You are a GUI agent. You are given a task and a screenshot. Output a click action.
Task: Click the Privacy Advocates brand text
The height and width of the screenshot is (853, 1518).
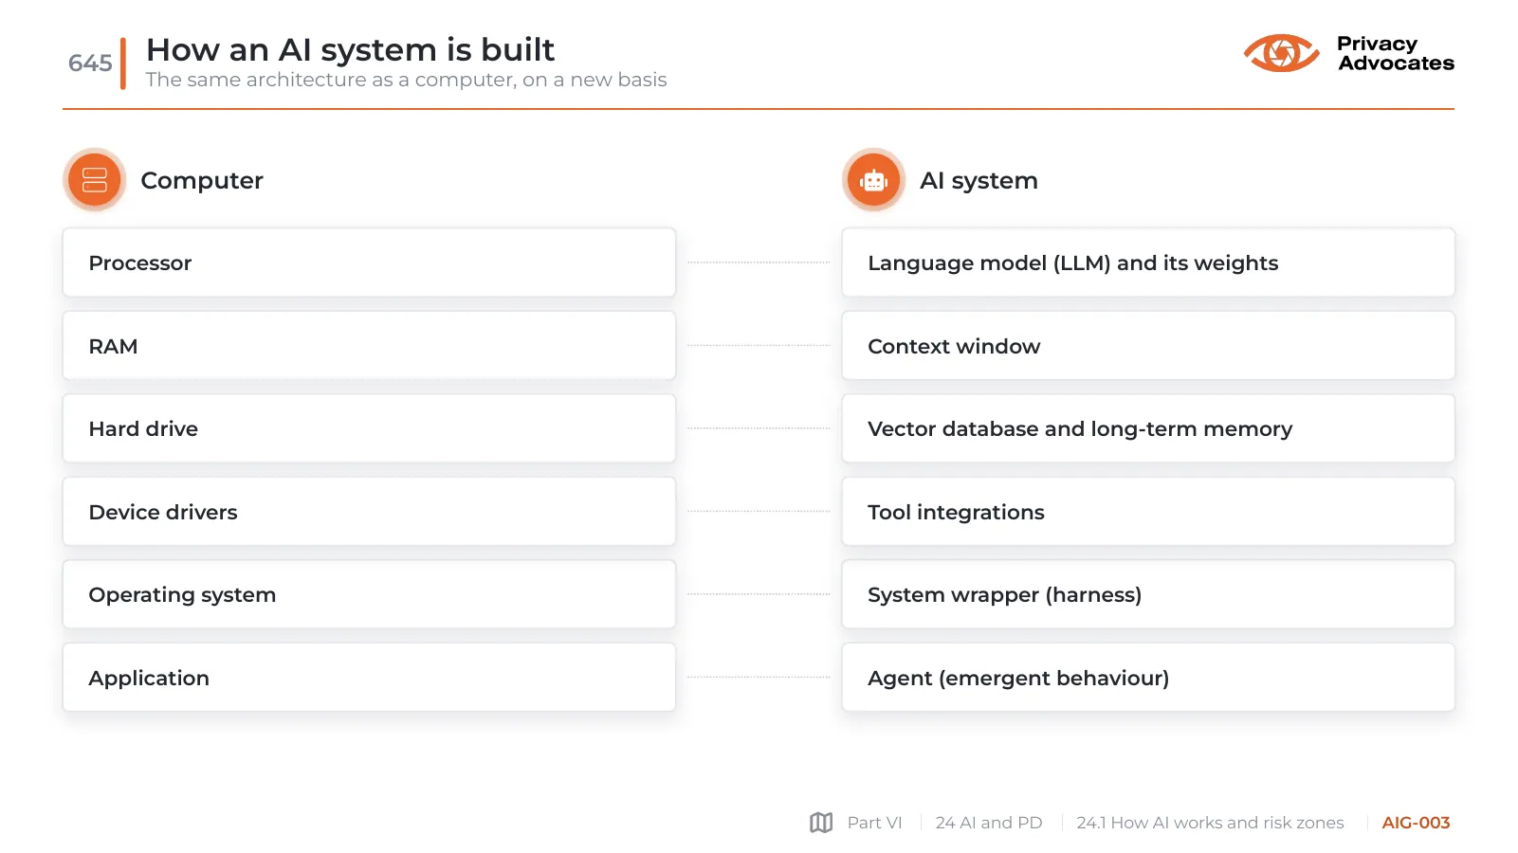pyautogui.click(x=1395, y=53)
